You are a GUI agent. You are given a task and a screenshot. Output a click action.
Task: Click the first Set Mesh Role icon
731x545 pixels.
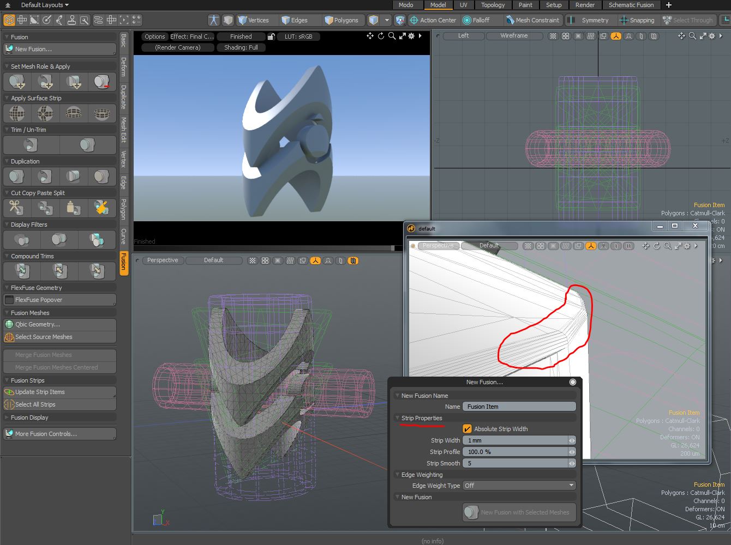point(17,82)
